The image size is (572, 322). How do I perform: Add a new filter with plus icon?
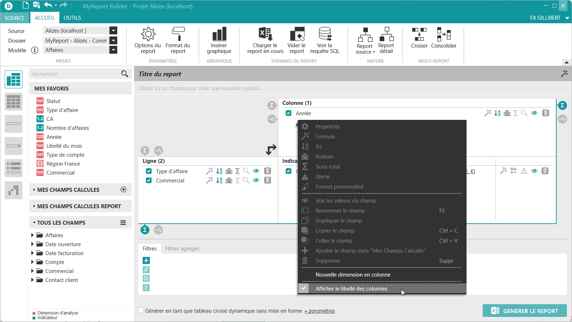point(146,260)
